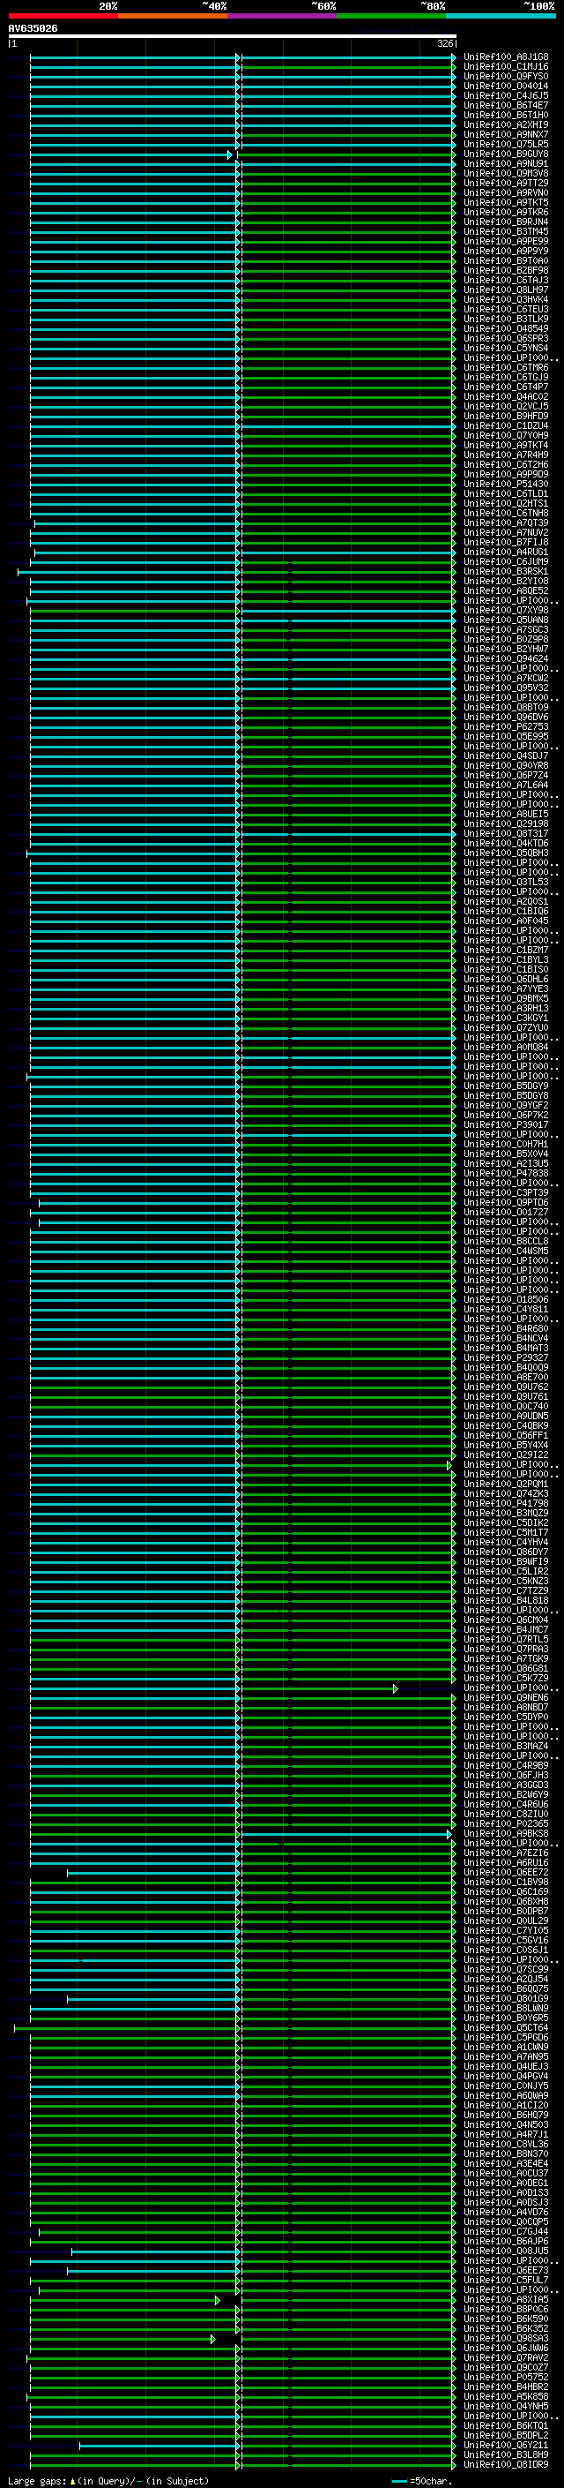Click the UniRef100_Q08JU5 label
The height and width of the screenshot is (2488, 564).
point(506,2251)
